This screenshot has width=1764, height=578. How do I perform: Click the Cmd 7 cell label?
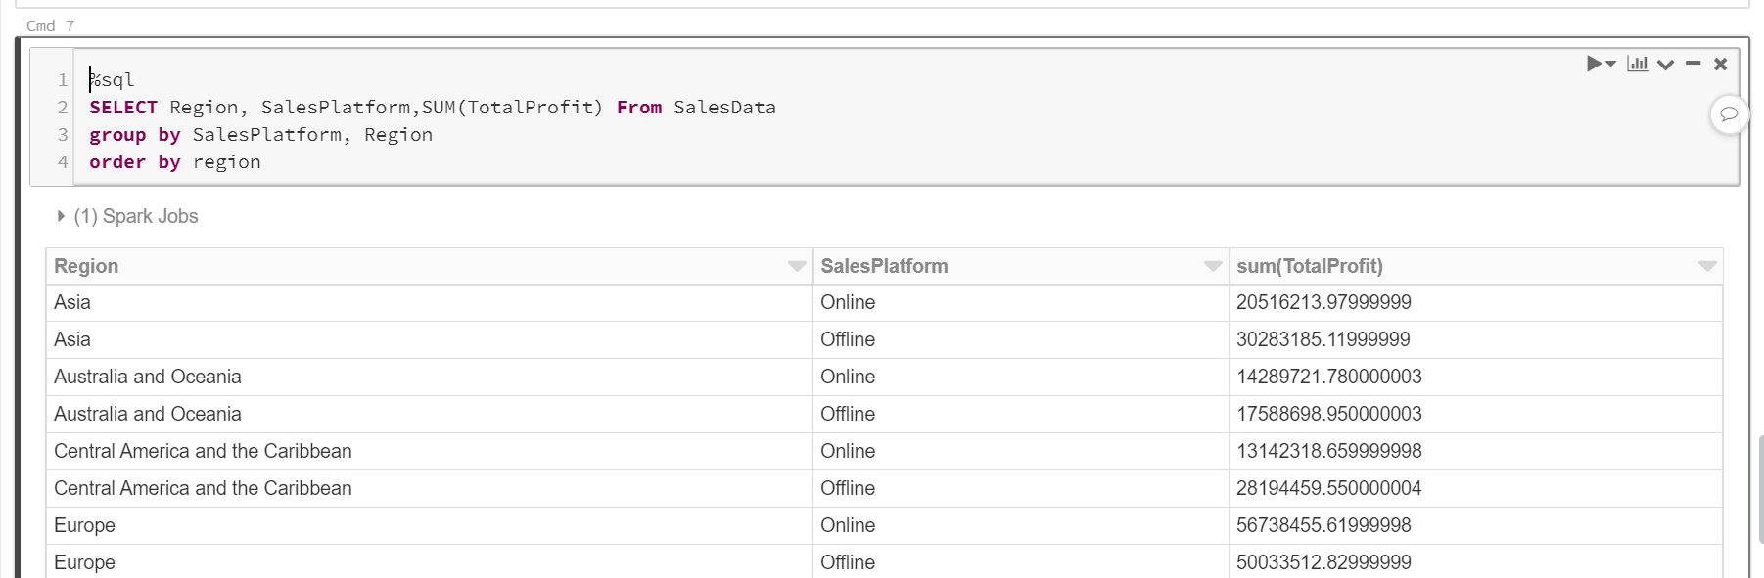[50, 26]
